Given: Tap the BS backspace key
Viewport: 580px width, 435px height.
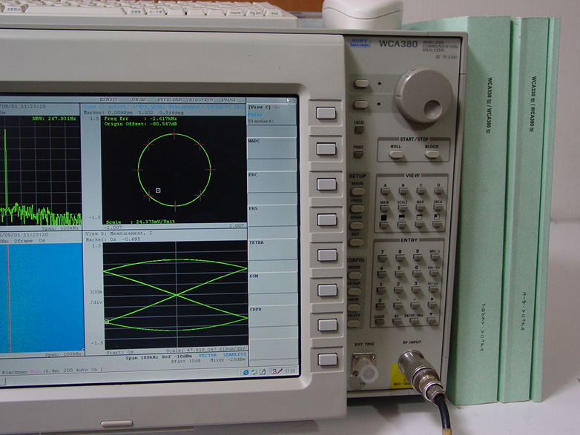Looking at the screenshot, I should [397, 321].
